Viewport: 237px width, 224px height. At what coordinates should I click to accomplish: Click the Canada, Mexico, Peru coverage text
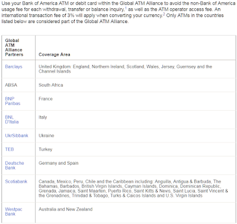133,188
